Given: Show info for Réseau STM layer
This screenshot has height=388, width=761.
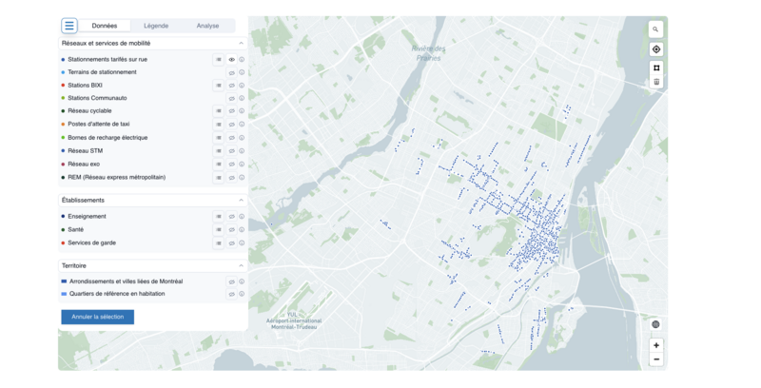Looking at the screenshot, I should pyautogui.click(x=242, y=151).
